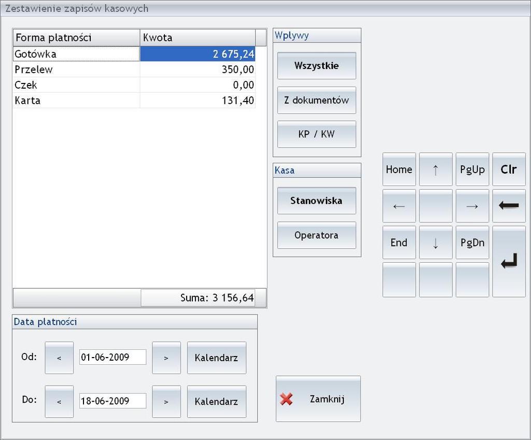Click the Od date field 01-06-2009

pyautogui.click(x=113, y=357)
